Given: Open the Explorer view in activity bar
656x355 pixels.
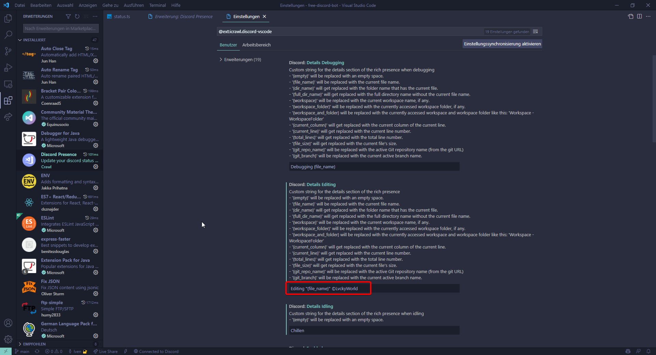Looking at the screenshot, I should 8,18.
